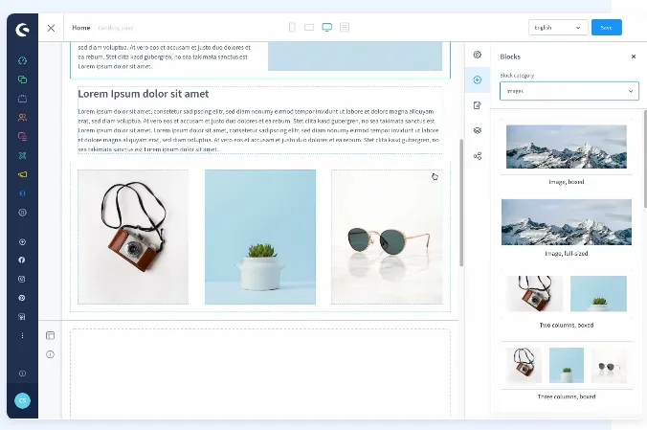
Task: Click the 'Home' layout name in header
Action: tap(81, 28)
